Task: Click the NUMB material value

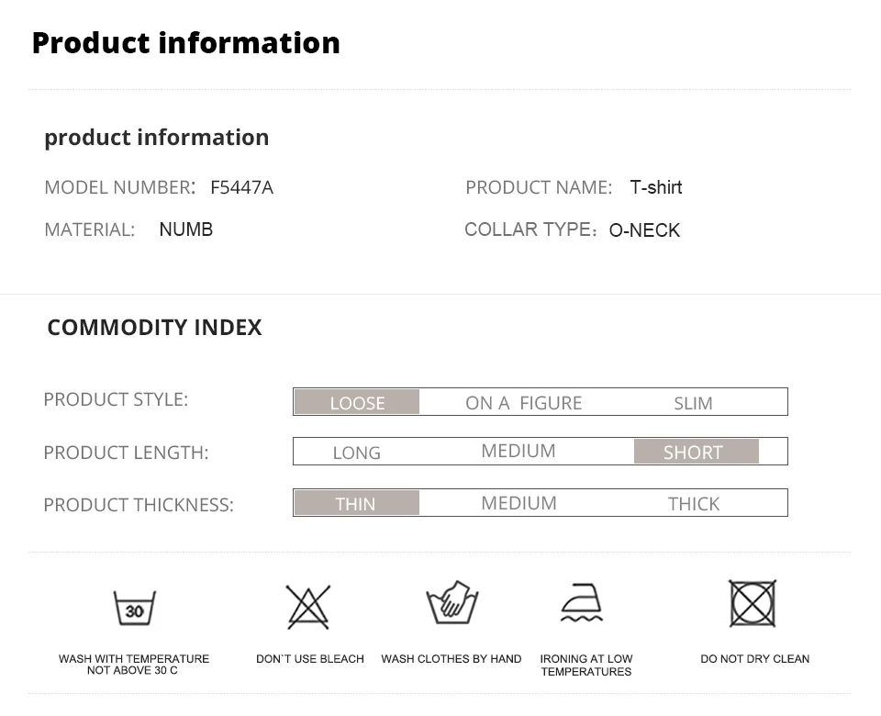Action: pos(186,229)
